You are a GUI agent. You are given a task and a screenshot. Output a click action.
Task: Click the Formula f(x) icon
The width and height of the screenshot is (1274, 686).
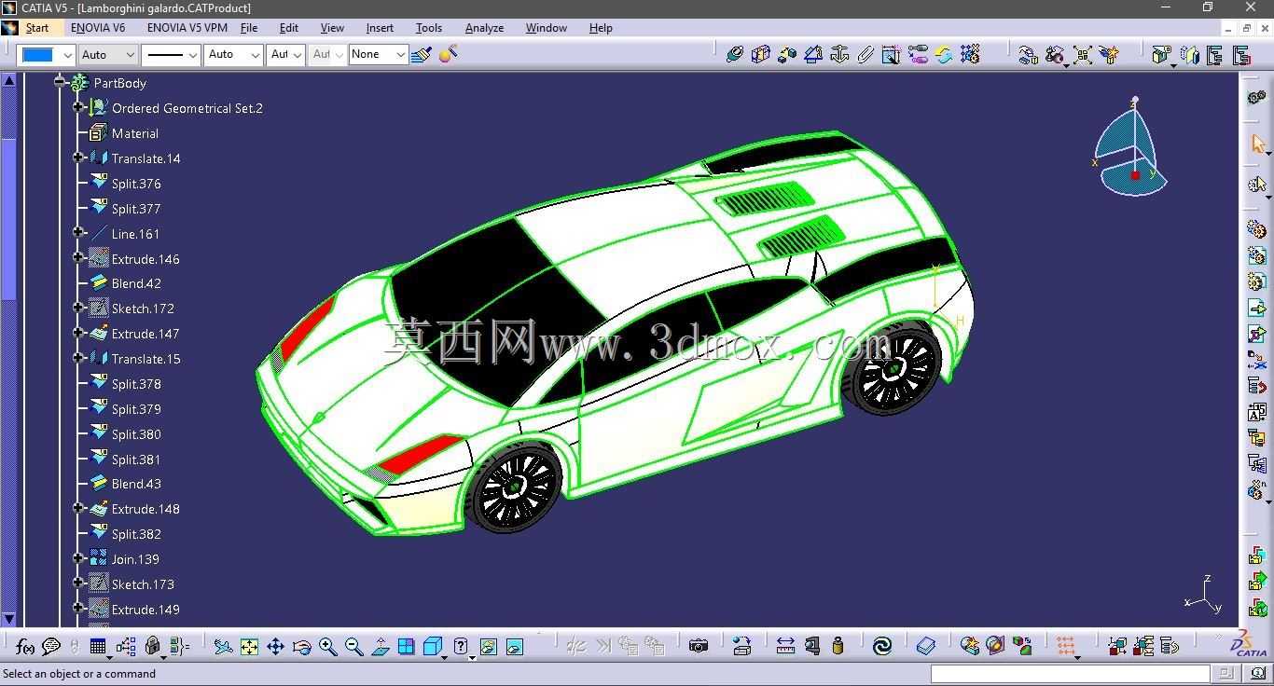coord(25,646)
